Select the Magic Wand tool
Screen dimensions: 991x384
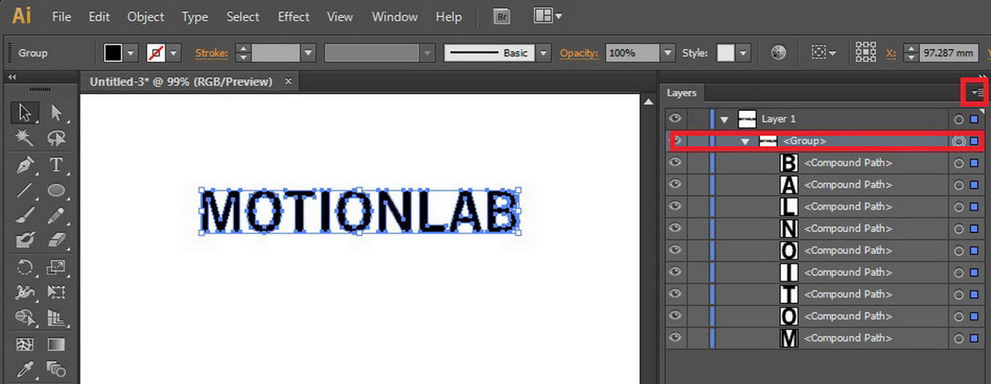(x=25, y=138)
